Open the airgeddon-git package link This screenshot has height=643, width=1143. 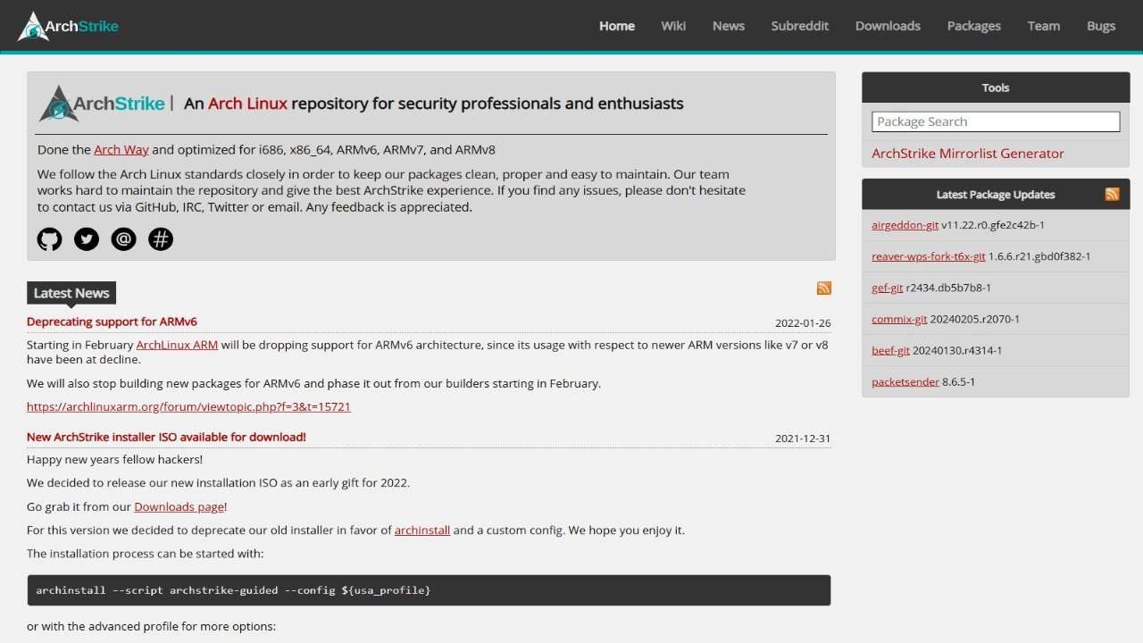[905, 225]
